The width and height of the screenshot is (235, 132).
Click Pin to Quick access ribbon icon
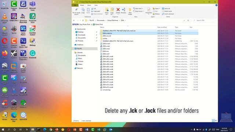pyautogui.click(x=76, y=11)
